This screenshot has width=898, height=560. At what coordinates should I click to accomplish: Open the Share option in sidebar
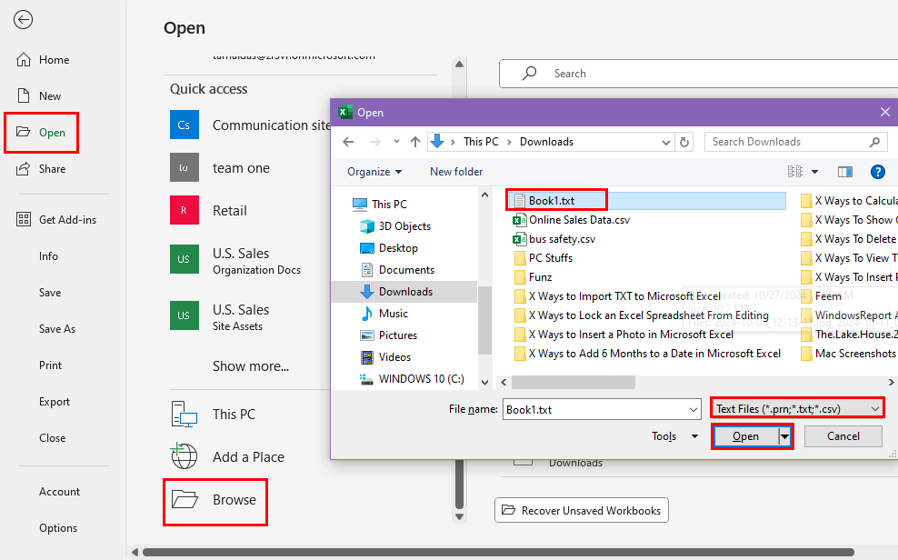pos(41,169)
